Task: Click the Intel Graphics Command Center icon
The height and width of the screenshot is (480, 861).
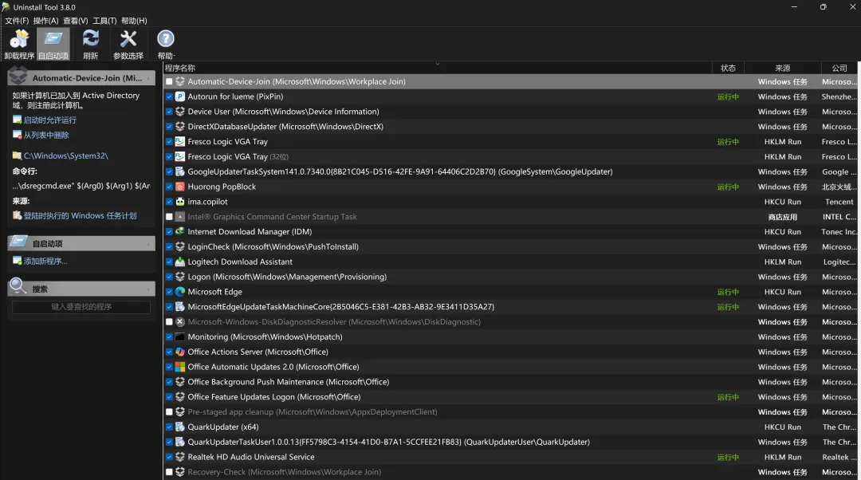Action: click(179, 217)
